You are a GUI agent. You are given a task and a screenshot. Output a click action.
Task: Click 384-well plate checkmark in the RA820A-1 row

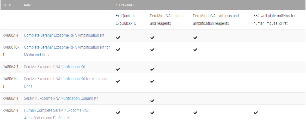pos(256,113)
